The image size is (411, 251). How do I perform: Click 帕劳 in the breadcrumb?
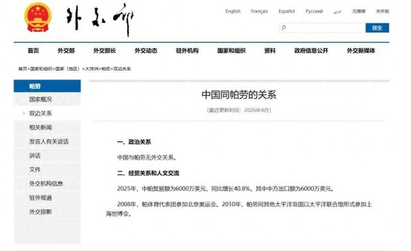tap(106, 69)
